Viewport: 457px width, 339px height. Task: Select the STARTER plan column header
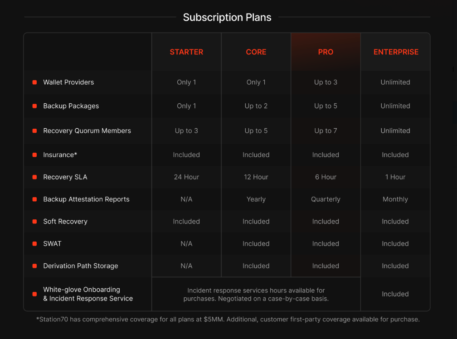pyautogui.click(x=186, y=52)
